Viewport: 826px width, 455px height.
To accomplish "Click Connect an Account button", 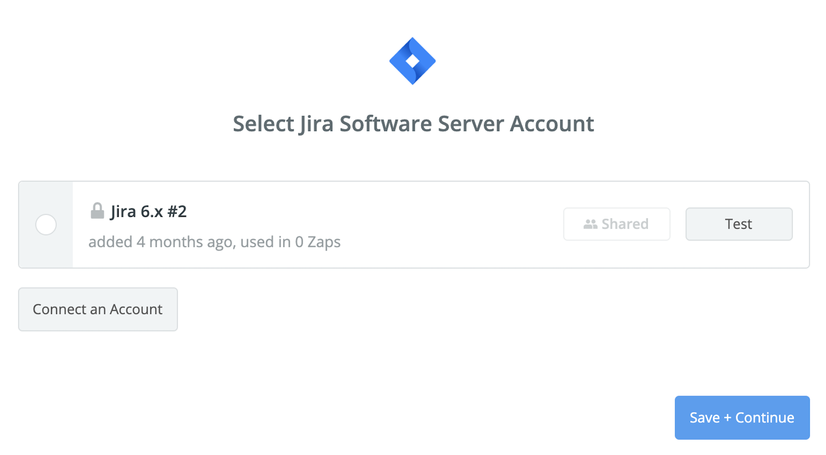I will click(98, 309).
